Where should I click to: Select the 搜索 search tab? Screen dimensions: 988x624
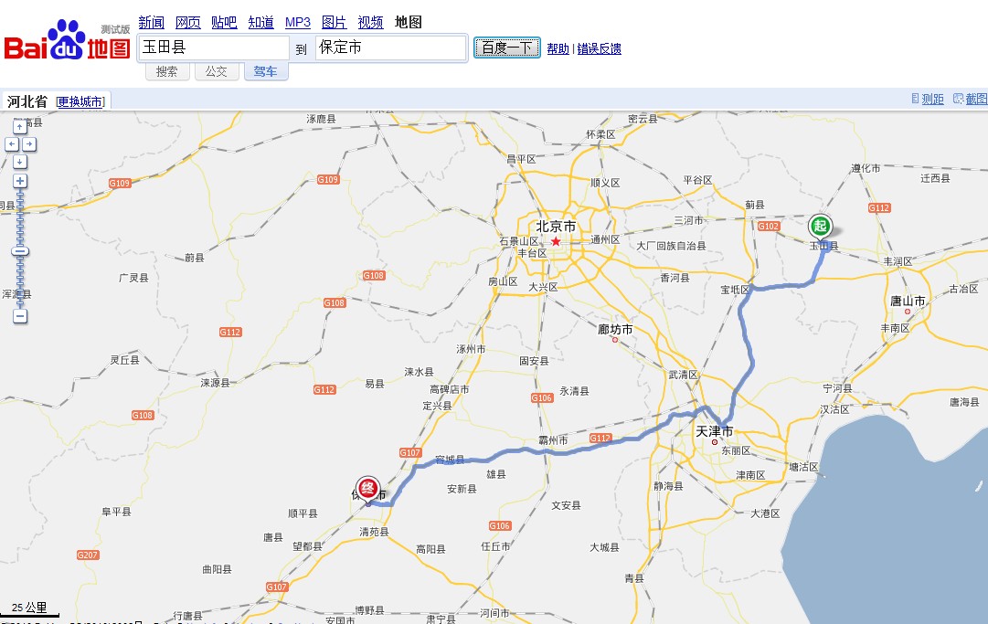pos(167,71)
